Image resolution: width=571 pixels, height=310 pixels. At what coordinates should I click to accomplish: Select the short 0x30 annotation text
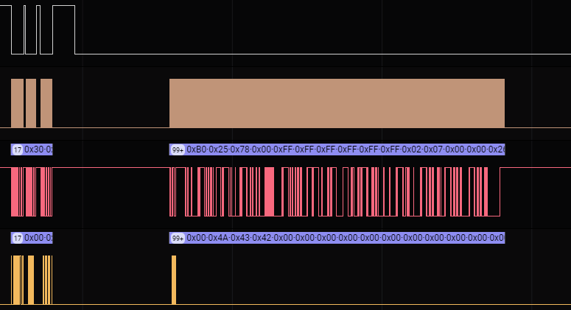click(x=38, y=149)
